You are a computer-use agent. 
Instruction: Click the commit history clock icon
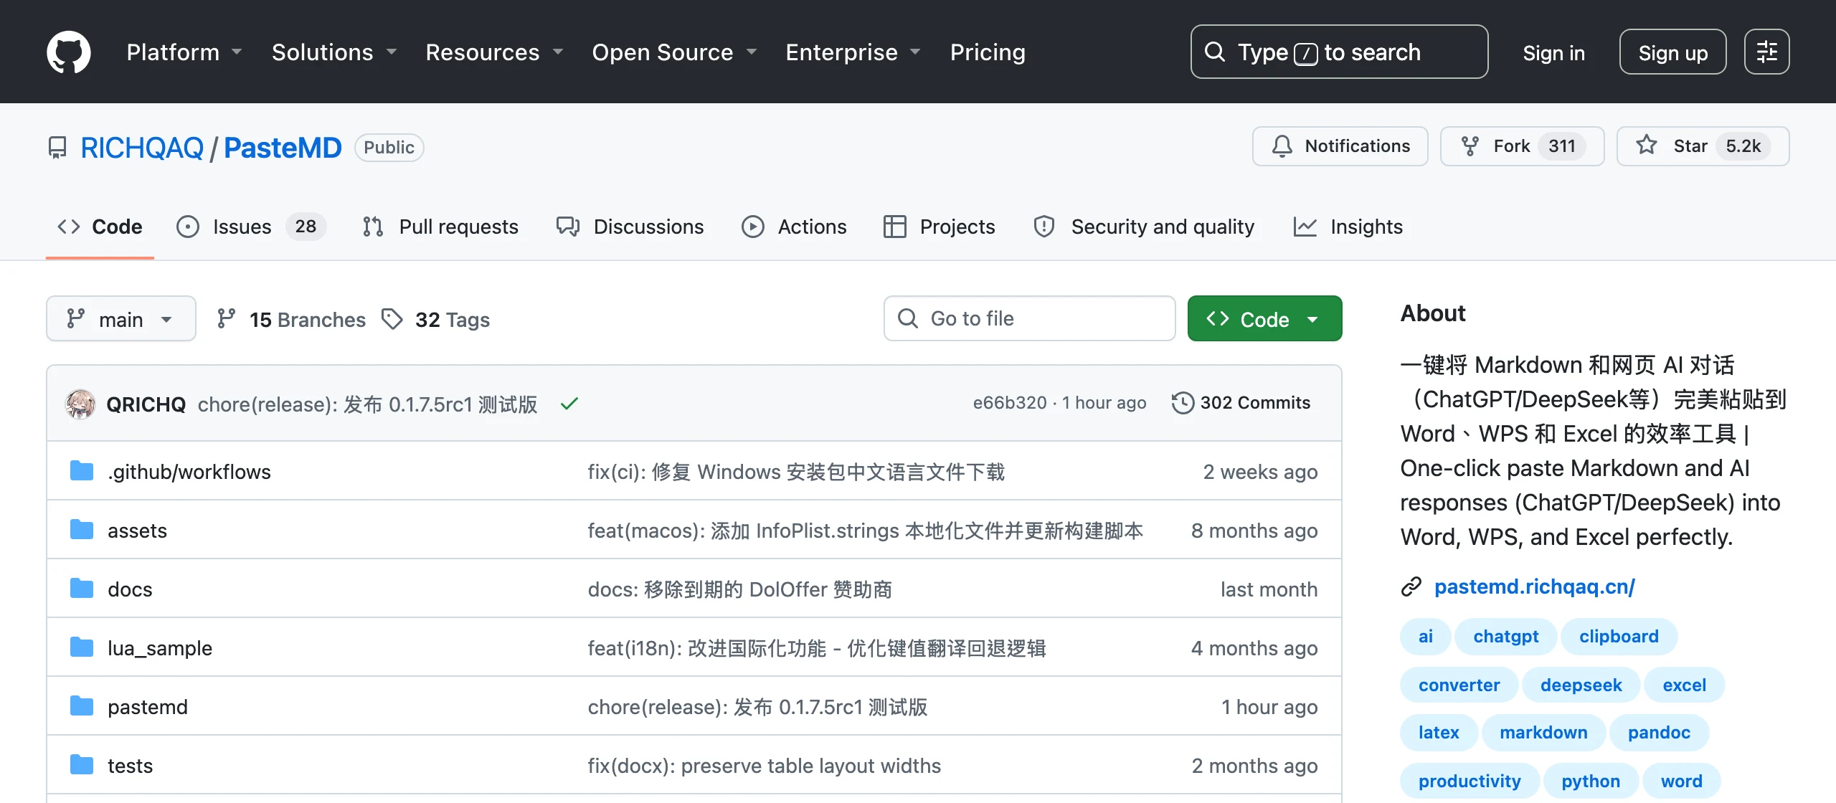[x=1183, y=403]
